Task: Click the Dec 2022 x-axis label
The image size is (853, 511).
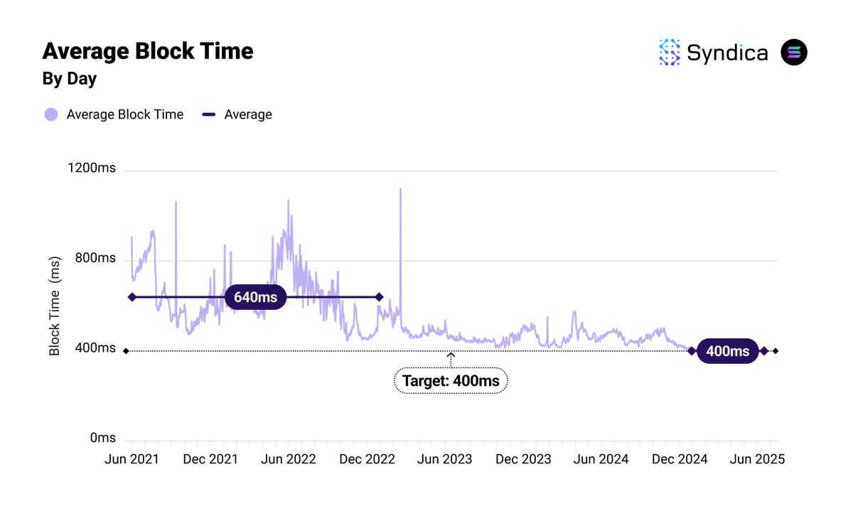Action: coord(367,459)
